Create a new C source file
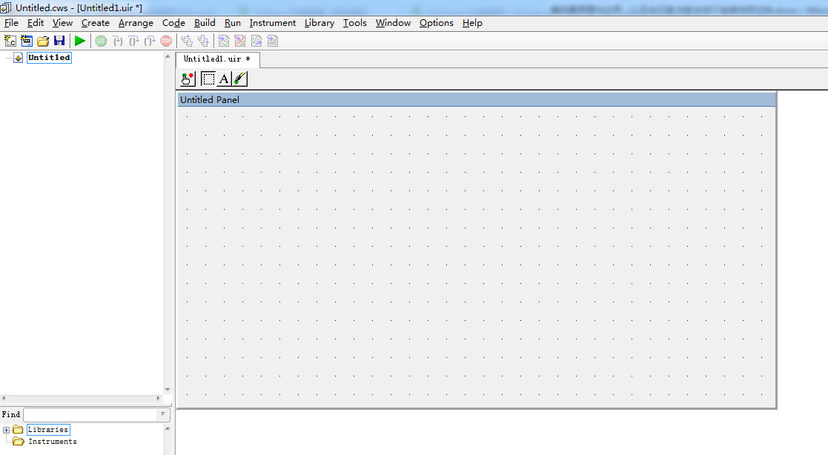 point(10,41)
